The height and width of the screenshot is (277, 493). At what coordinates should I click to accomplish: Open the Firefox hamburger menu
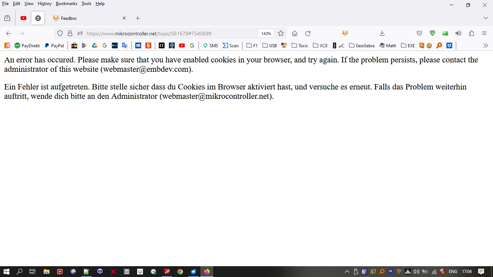click(484, 33)
